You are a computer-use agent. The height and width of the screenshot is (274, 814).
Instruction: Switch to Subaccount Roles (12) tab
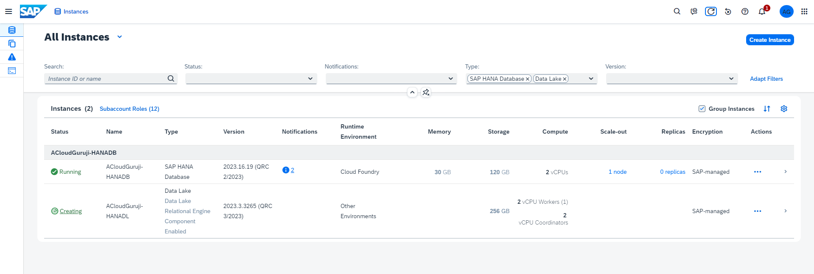tap(129, 109)
